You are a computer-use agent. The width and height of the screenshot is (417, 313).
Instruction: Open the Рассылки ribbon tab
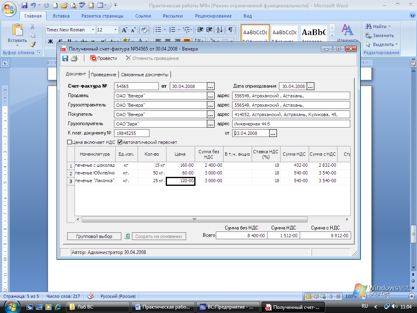tap(173, 16)
